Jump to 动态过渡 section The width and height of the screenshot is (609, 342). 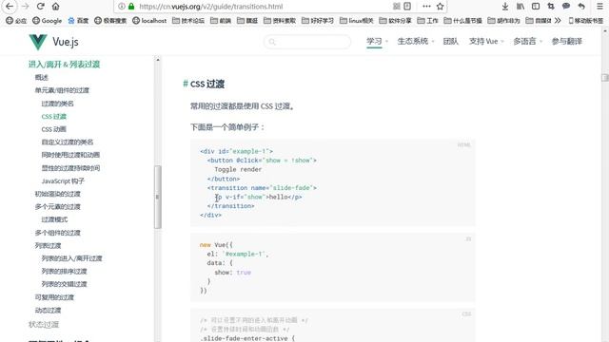pos(48,311)
